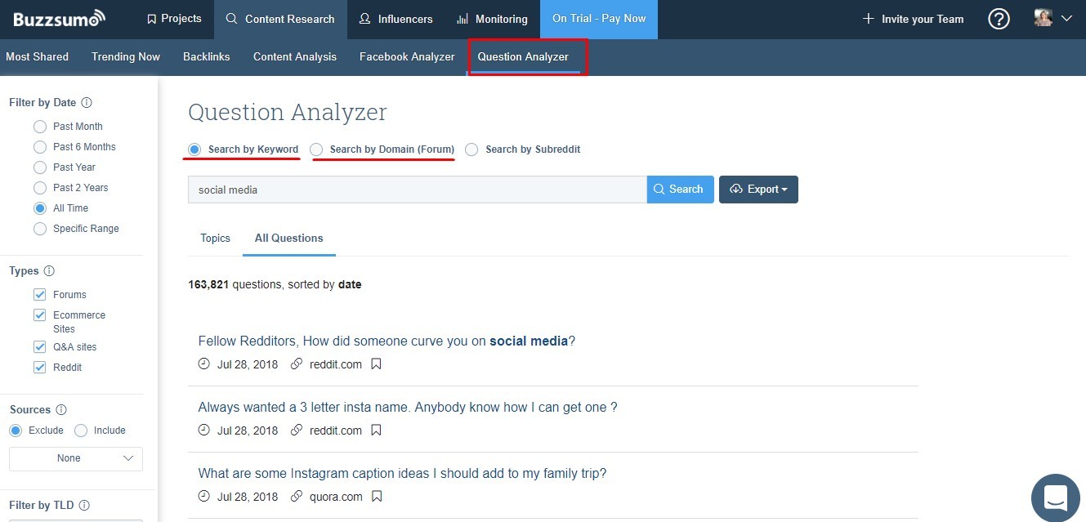Go to Question Analyzer tab

point(523,57)
